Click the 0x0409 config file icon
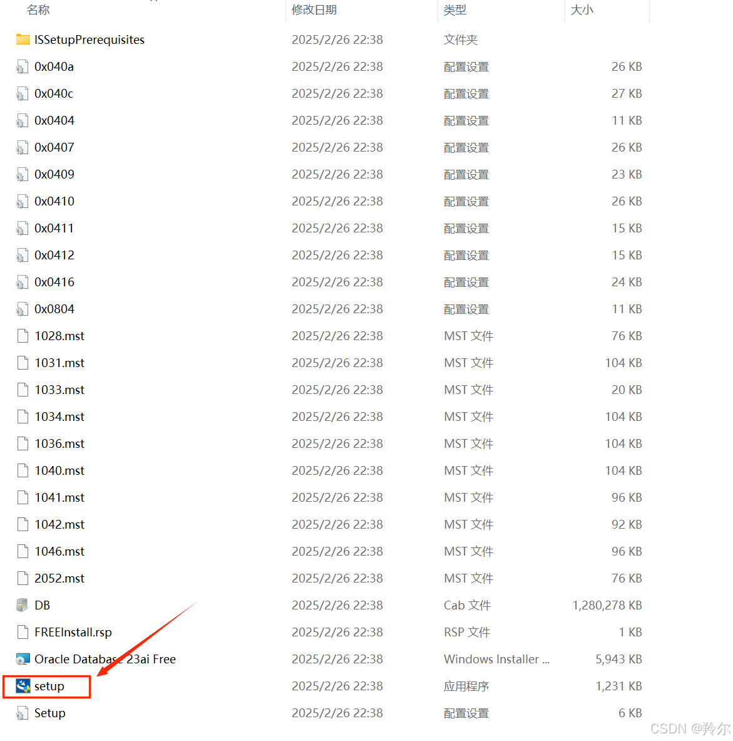The width and height of the screenshot is (733, 741). [22, 174]
